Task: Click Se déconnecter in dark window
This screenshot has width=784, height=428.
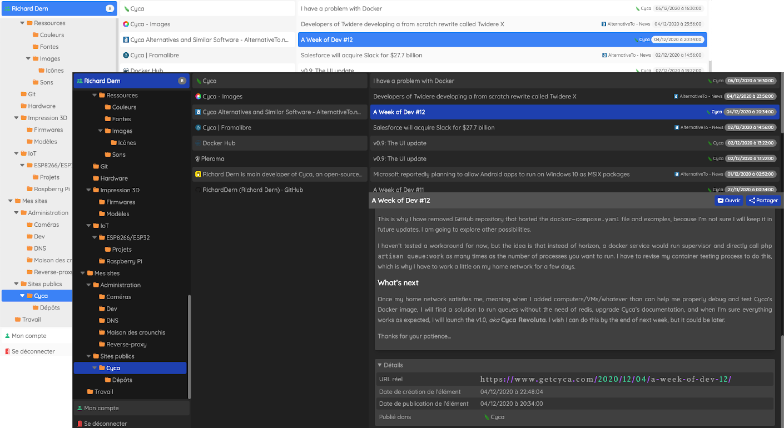Action: click(x=132, y=423)
